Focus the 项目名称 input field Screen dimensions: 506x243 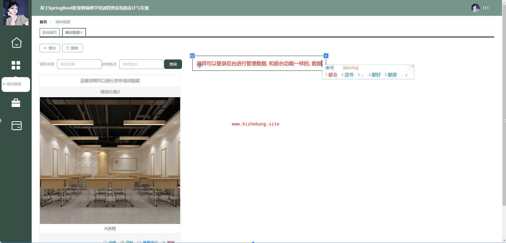(x=79, y=64)
